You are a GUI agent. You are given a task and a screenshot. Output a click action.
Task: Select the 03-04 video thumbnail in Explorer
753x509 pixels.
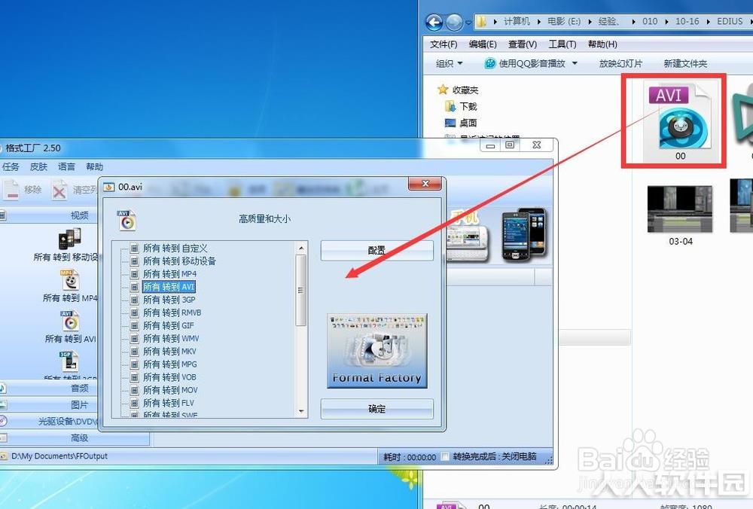point(681,209)
